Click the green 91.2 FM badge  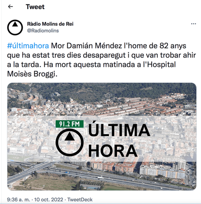[x=69, y=124]
